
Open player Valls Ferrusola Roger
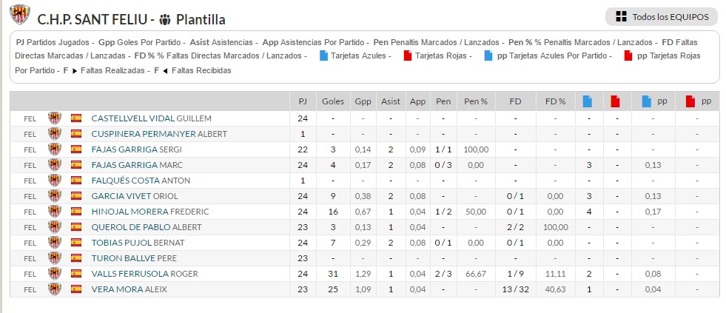(x=144, y=274)
